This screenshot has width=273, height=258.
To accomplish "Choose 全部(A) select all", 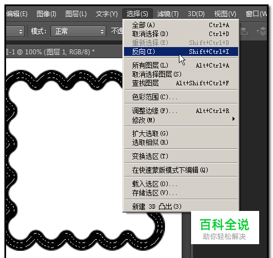I will click(x=181, y=25).
